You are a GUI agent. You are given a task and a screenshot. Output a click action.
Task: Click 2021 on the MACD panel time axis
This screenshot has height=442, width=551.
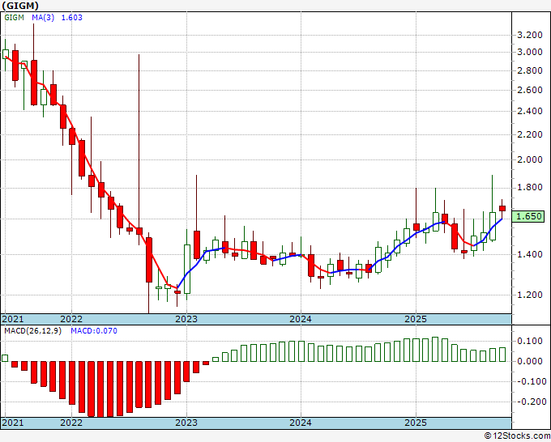[x=13, y=423]
